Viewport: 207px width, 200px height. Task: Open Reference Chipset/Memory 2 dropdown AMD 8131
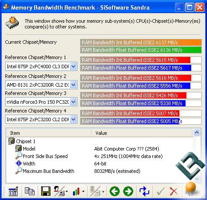pyautogui.click(x=41, y=85)
